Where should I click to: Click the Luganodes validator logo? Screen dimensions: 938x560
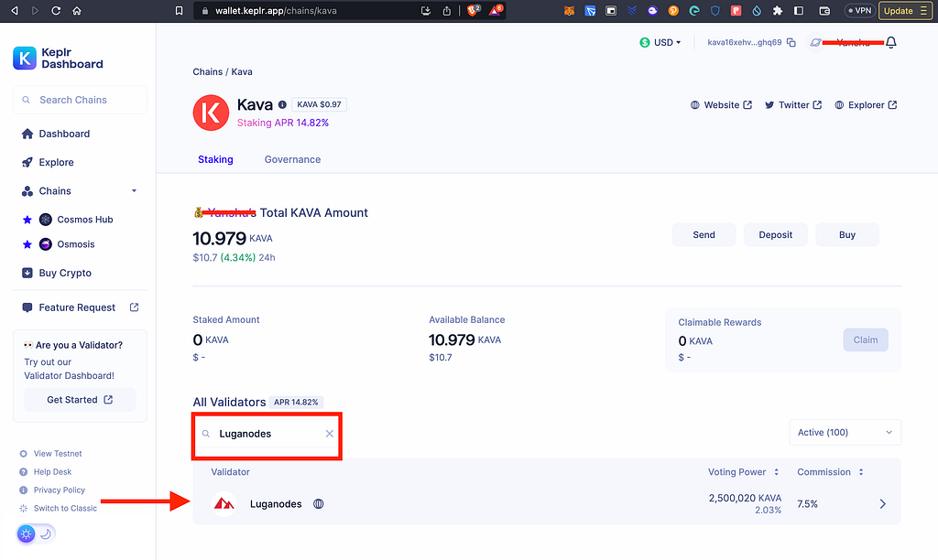tap(224, 504)
